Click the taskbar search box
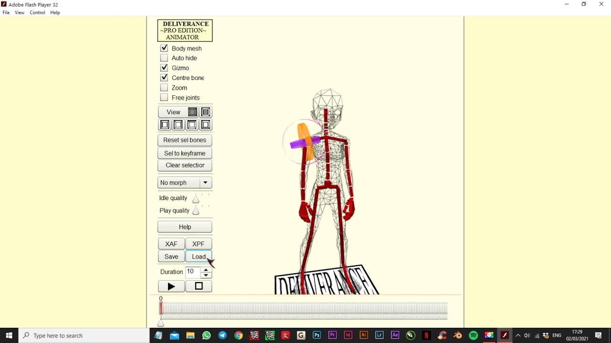This screenshot has width=611, height=343. [84, 335]
